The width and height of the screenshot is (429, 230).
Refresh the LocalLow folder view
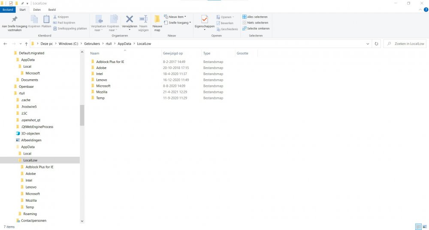click(x=376, y=44)
